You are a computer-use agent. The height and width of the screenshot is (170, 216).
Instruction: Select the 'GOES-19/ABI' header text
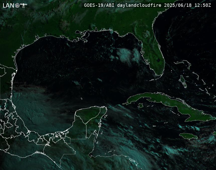click(x=99, y=5)
